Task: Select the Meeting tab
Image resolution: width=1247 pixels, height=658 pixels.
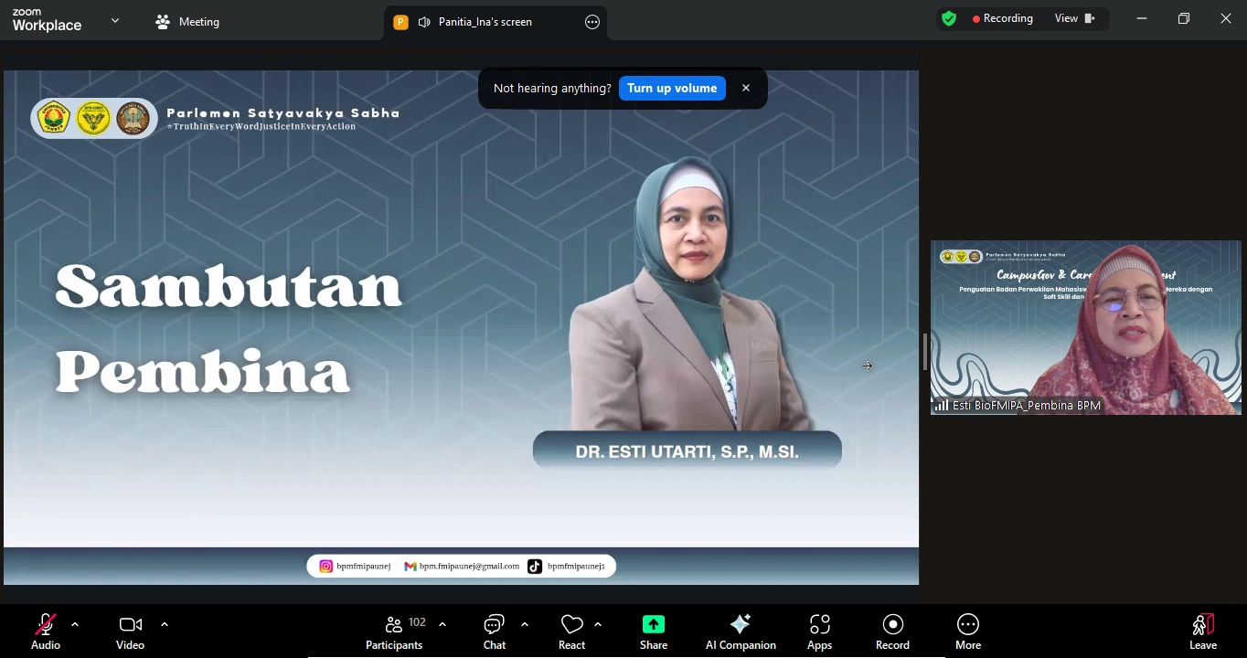Action: 187,22
